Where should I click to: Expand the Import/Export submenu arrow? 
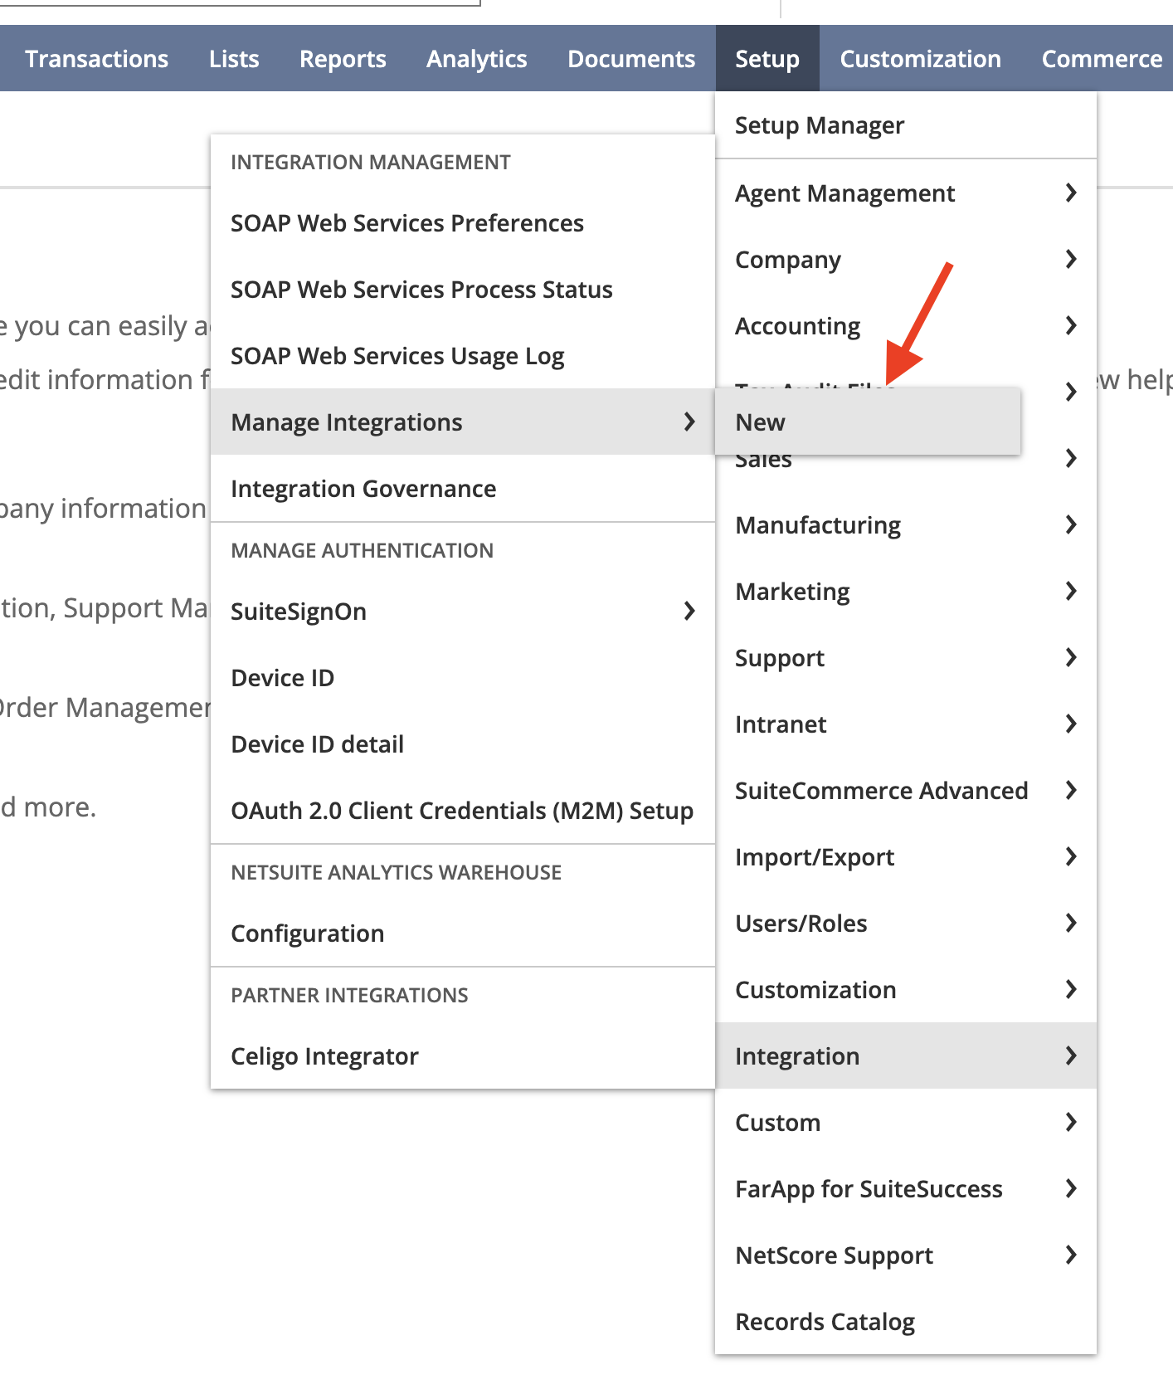(1071, 857)
